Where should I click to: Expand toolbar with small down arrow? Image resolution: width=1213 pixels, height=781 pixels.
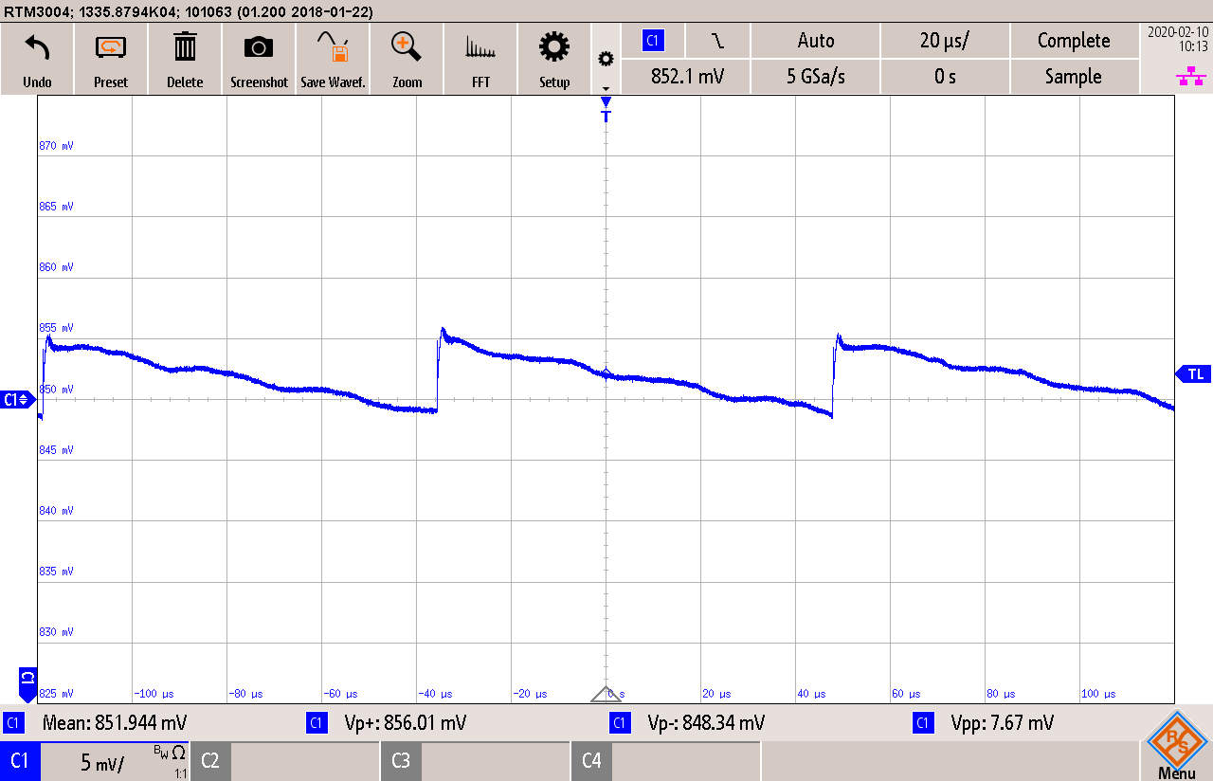606,88
